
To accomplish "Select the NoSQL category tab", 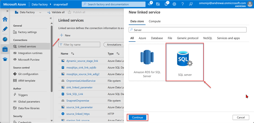I will pyautogui.click(x=208, y=38).
